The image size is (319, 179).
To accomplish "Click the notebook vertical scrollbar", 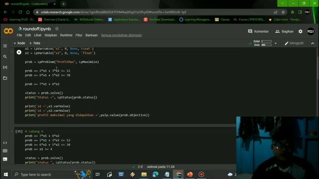I will coord(318,68).
